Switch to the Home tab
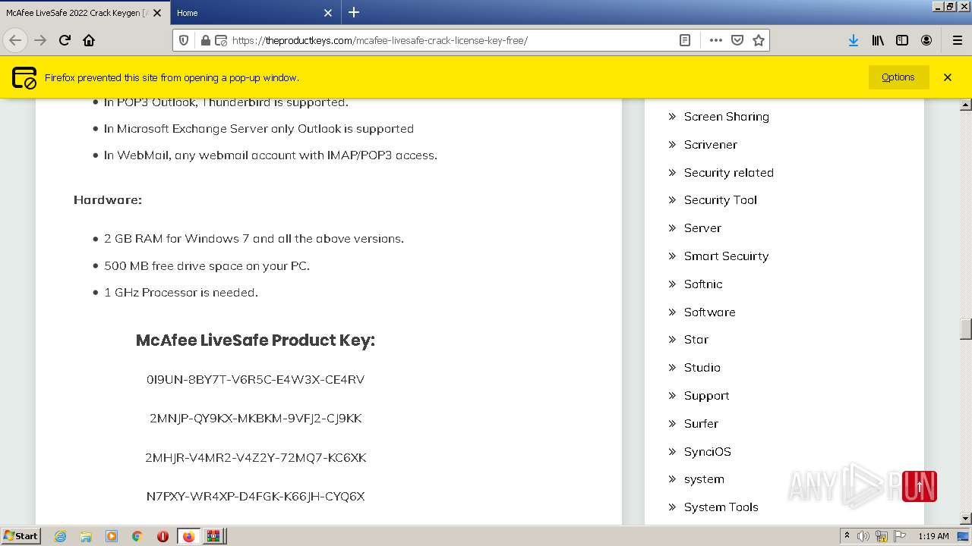The image size is (972, 546). (255, 13)
